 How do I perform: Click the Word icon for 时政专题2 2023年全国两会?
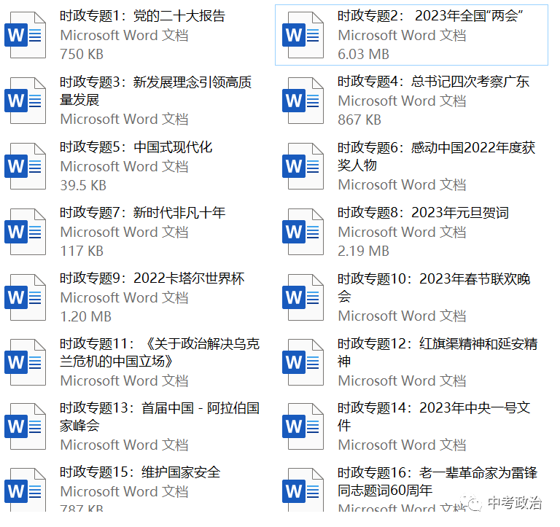click(303, 35)
